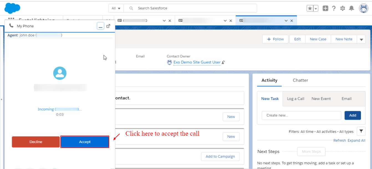The image size is (372, 169).
Task: Accept the incoming call
Action: pos(85,142)
